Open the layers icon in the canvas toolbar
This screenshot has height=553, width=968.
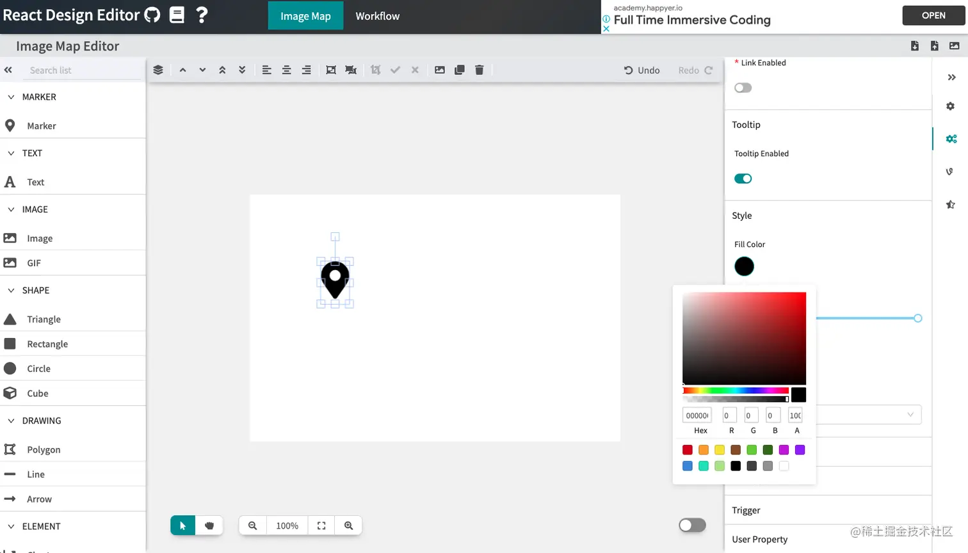[158, 70]
